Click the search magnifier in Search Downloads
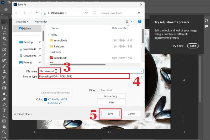The height and width of the screenshot is (140, 210). point(139,13)
